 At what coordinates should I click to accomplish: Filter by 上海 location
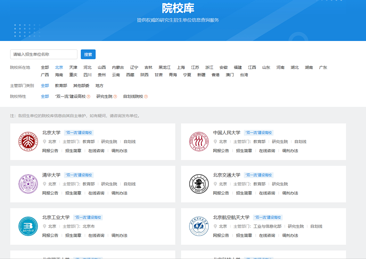point(181,67)
